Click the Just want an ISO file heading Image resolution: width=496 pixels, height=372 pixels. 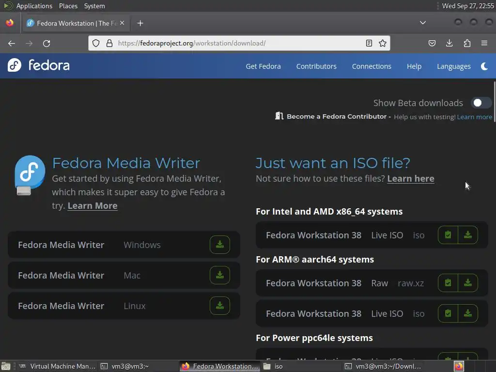pyautogui.click(x=333, y=163)
